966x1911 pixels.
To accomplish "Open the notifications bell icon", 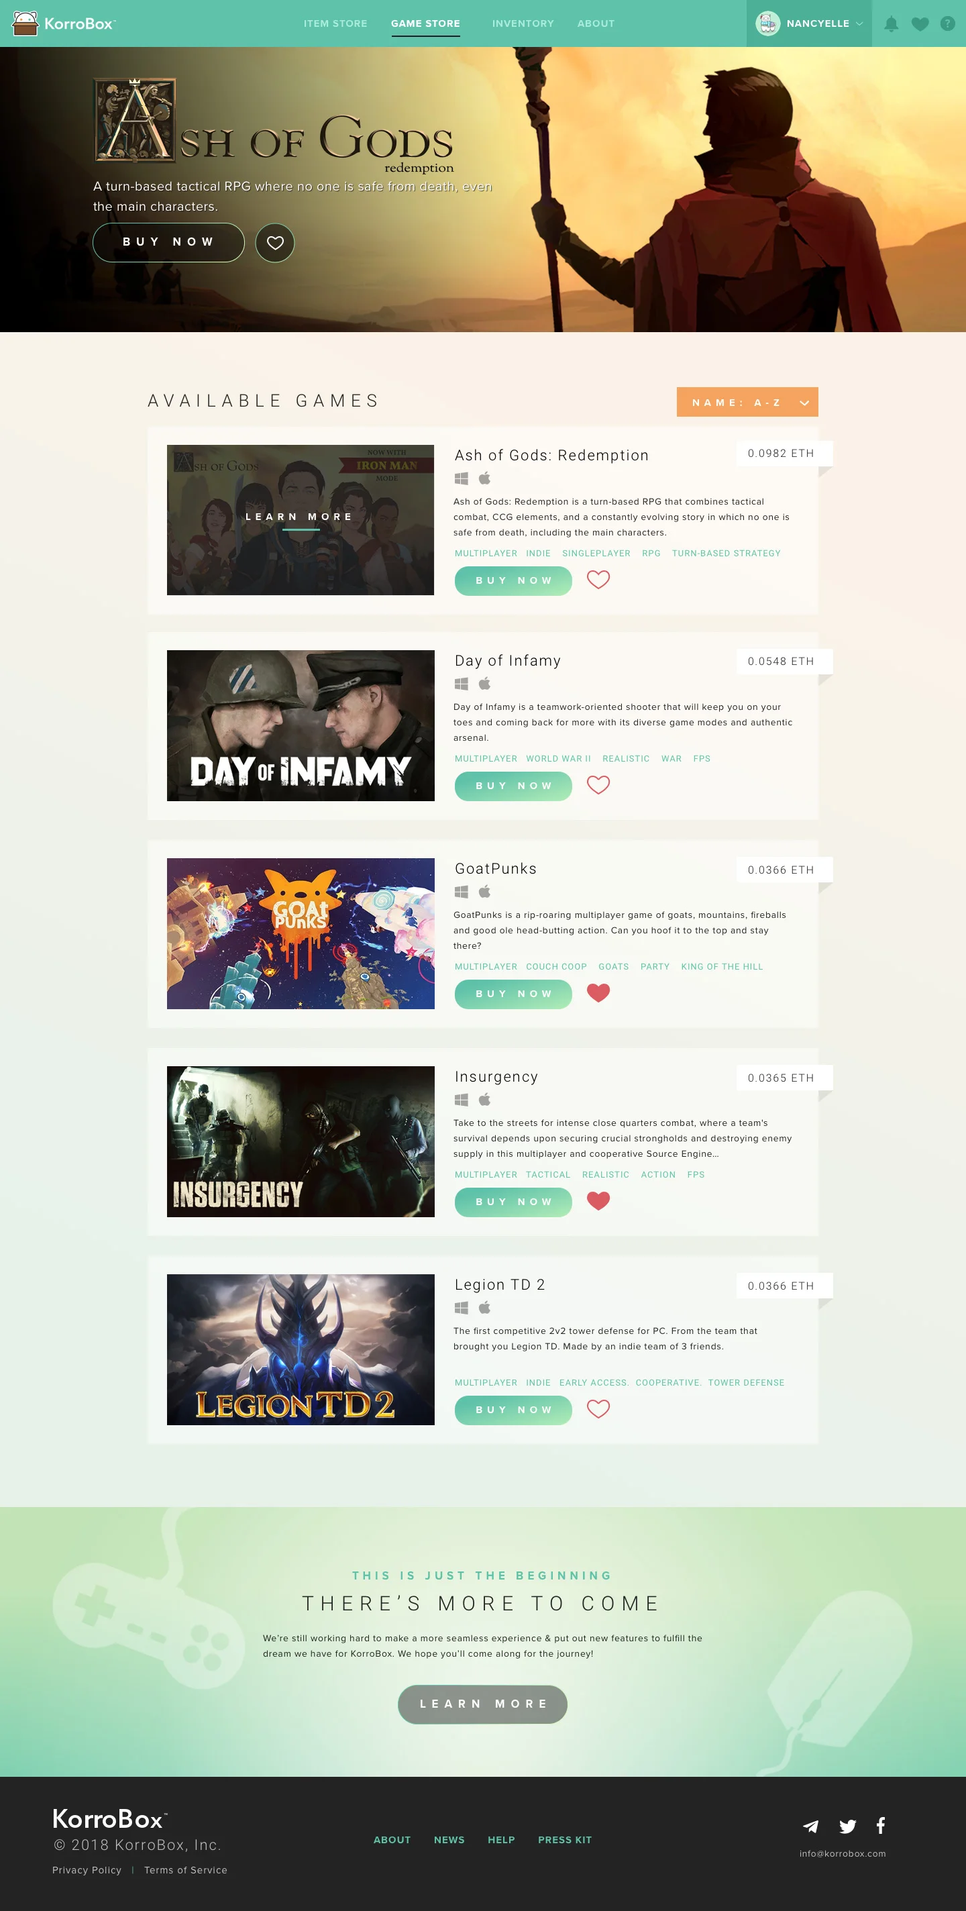I will coord(891,23).
